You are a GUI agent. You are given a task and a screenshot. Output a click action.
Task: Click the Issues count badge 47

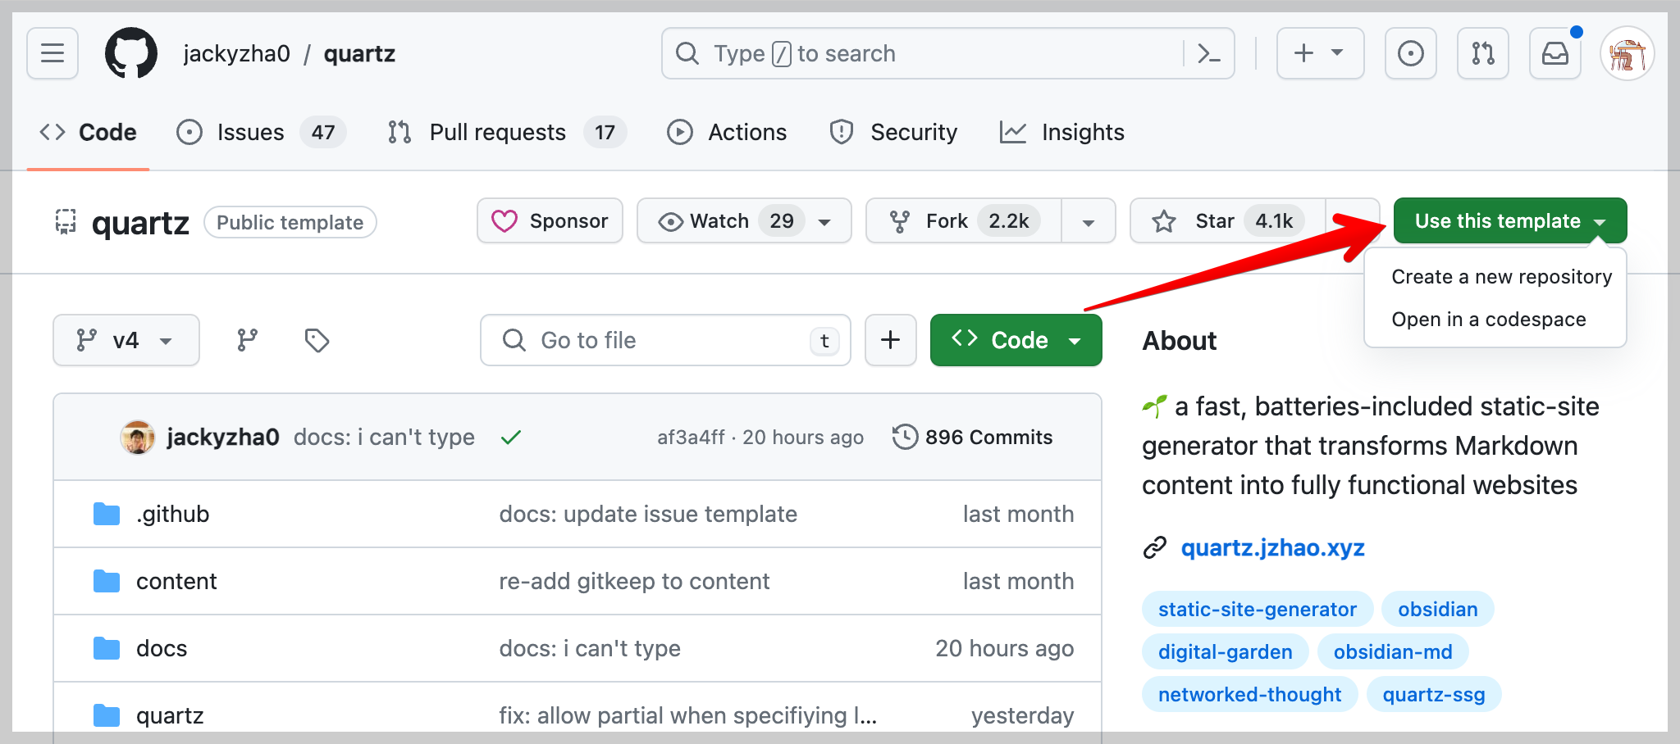coord(322,132)
